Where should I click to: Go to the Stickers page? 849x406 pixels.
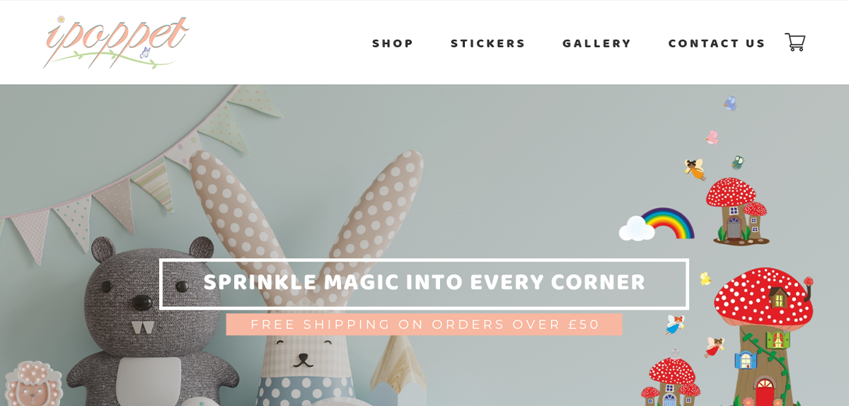pyautogui.click(x=488, y=43)
